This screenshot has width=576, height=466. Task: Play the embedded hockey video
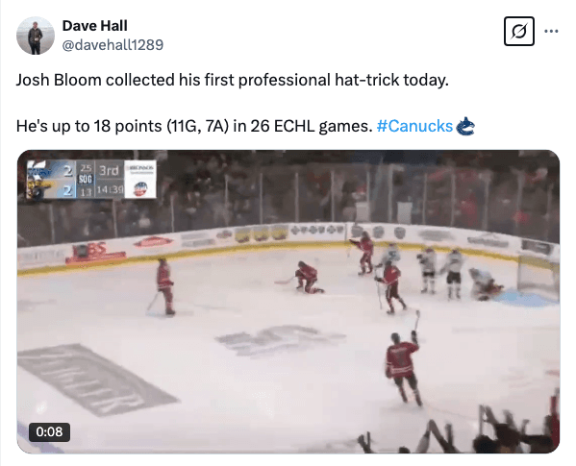(288, 302)
